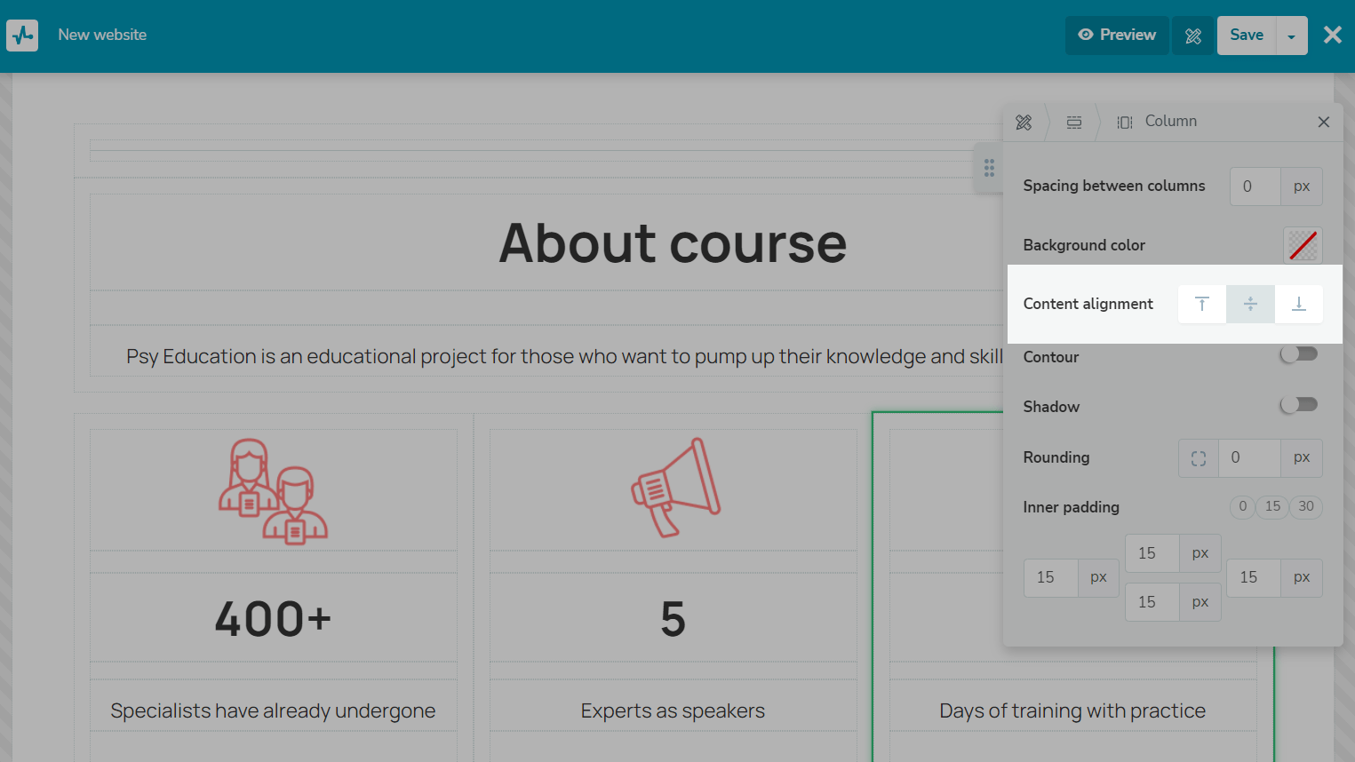Open px unit selector for column spacing
The width and height of the screenshot is (1355, 762).
[1301, 187]
